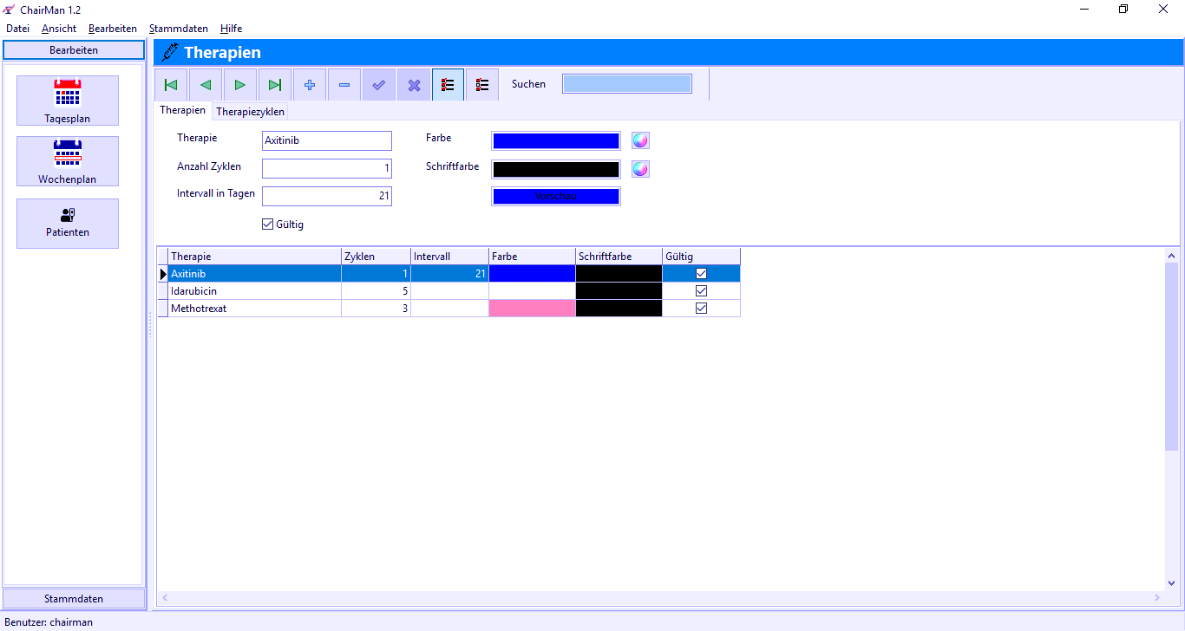Viewport: 1185px width, 631px height.
Task: Open the Tagesplan view
Action: click(x=68, y=101)
